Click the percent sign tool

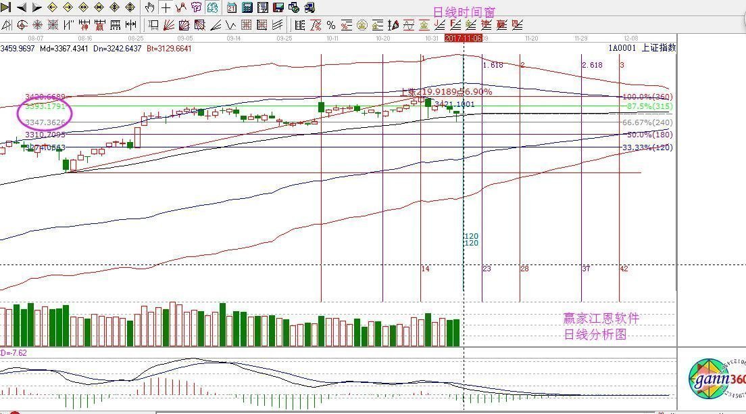coord(331,25)
